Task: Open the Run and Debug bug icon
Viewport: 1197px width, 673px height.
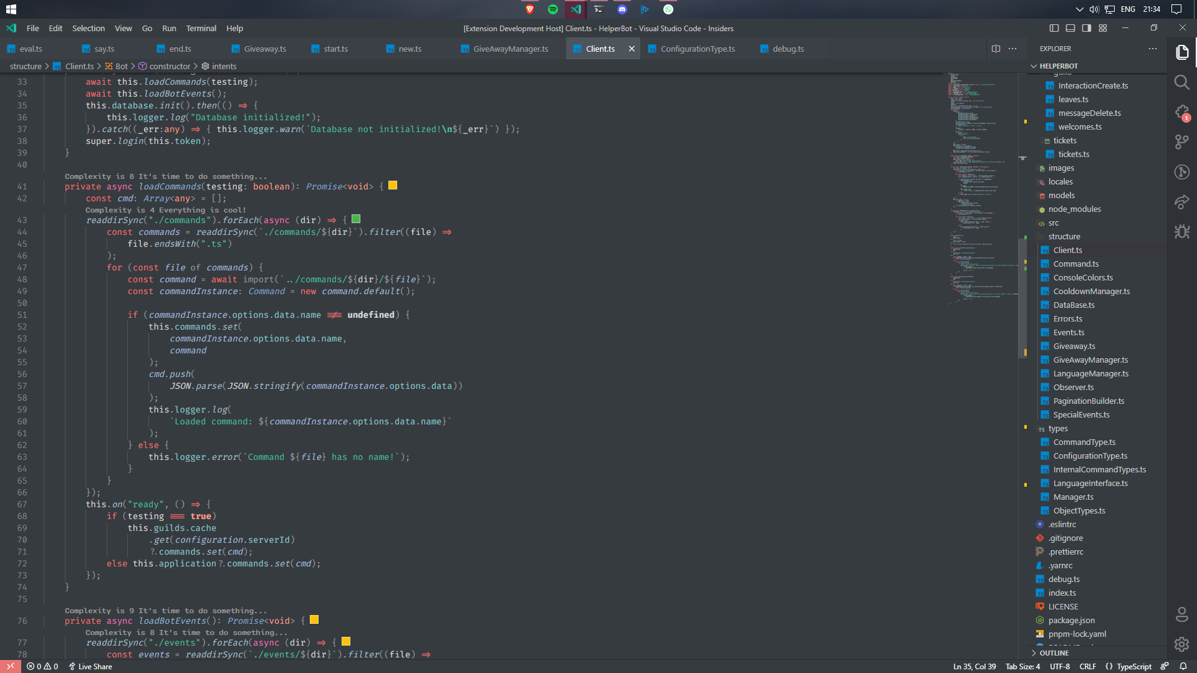Action: [1181, 232]
